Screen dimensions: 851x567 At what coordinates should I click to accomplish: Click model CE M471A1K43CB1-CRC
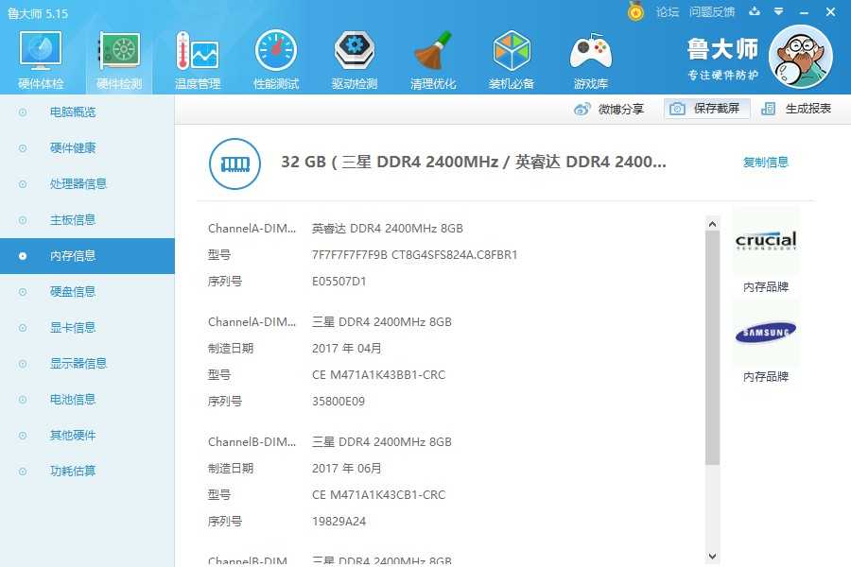point(378,495)
